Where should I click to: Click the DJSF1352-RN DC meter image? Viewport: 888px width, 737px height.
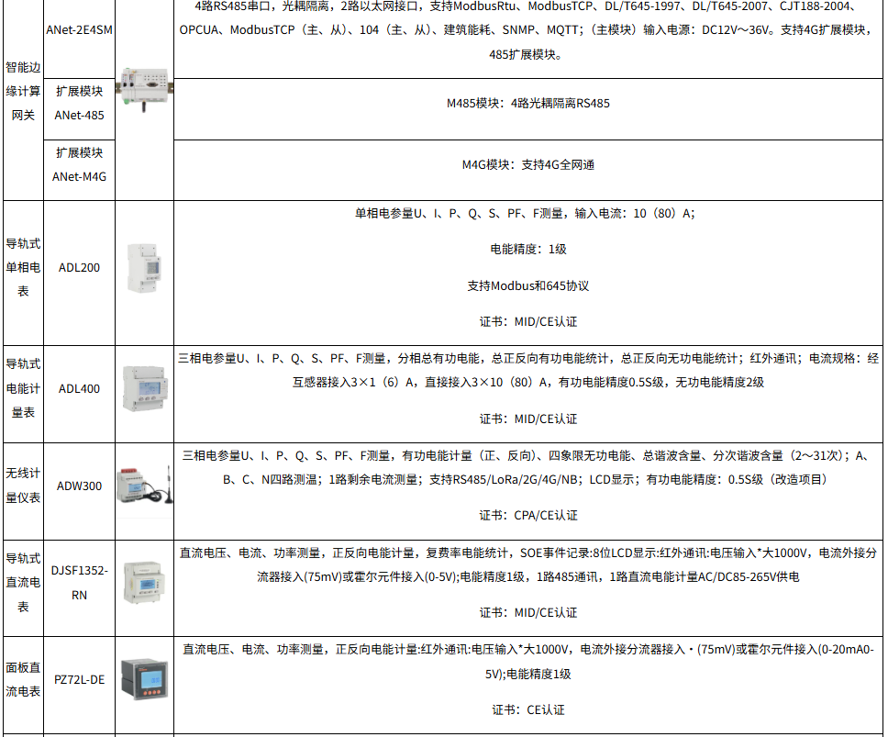point(143,583)
